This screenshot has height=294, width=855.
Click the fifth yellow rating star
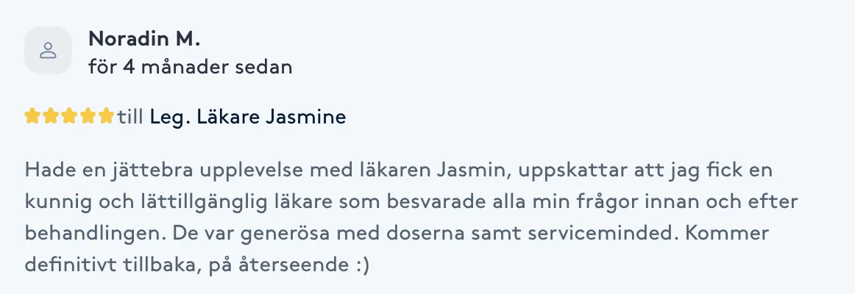pyautogui.click(x=107, y=116)
